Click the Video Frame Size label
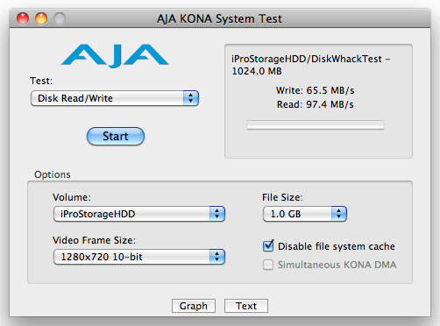 point(94,240)
